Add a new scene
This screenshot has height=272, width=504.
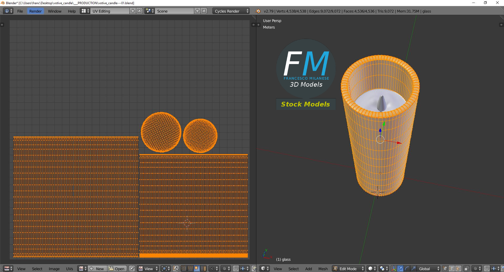[197, 11]
